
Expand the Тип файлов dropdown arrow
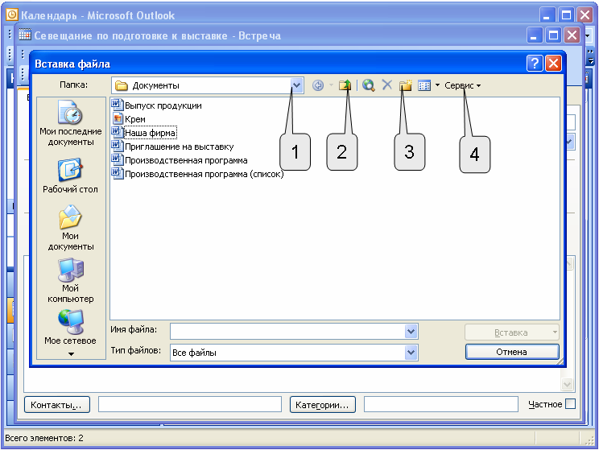click(411, 353)
